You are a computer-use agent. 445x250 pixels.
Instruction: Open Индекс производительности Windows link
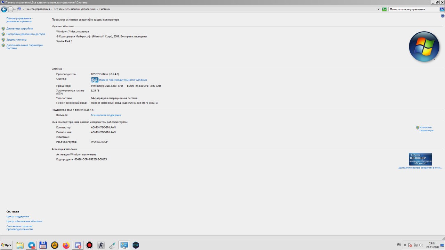pos(123,80)
